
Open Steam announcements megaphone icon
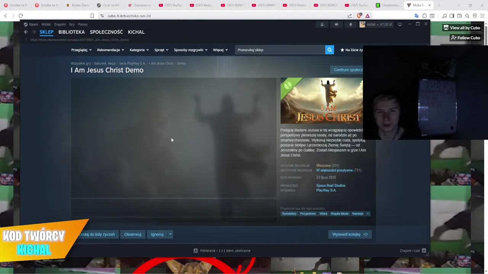(x=336, y=24)
